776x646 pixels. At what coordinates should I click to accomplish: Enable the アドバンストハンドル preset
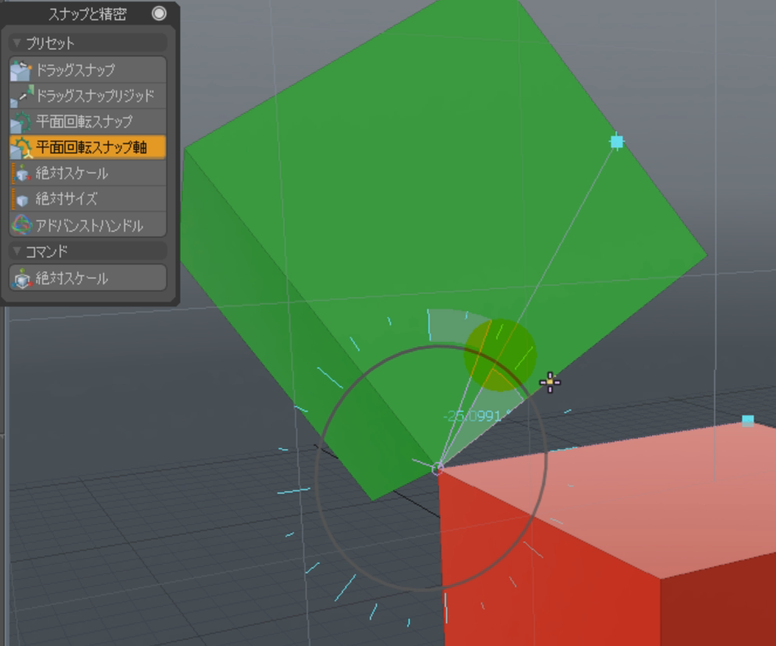(x=87, y=225)
